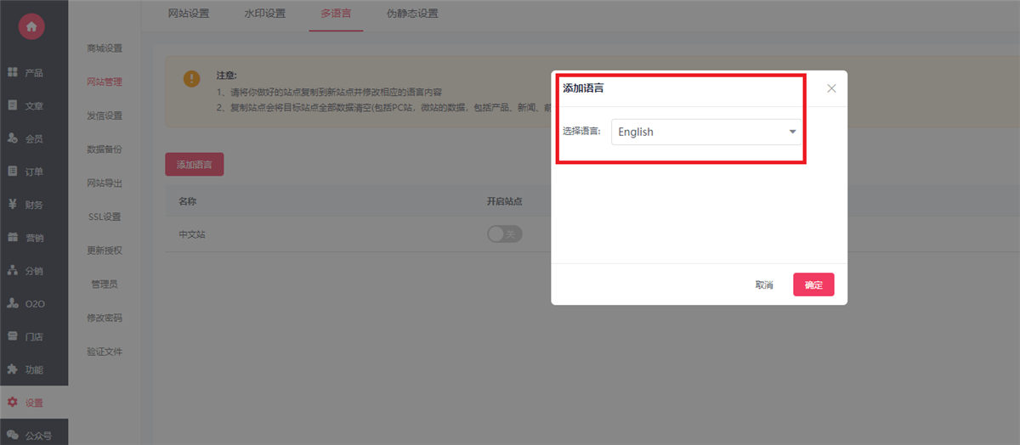Switch to the 网站设置 tab

coord(189,14)
